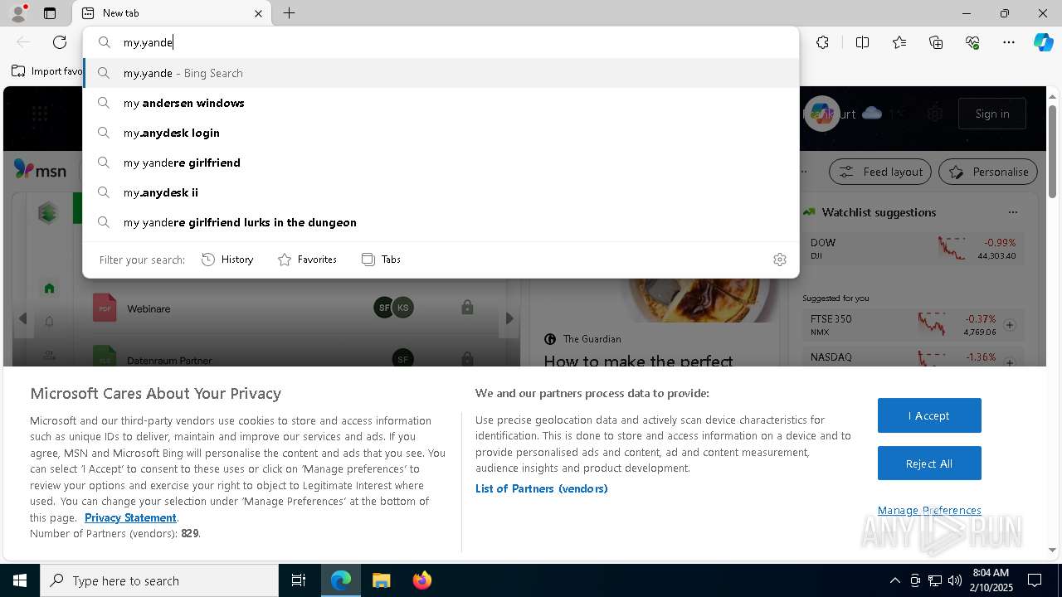This screenshot has width=1062, height=597.
Task: Click Microsoft Edge taskbar icon
Action: (341, 580)
